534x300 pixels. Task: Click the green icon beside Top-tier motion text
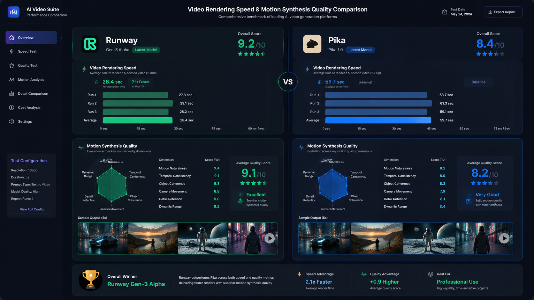coord(240,201)
